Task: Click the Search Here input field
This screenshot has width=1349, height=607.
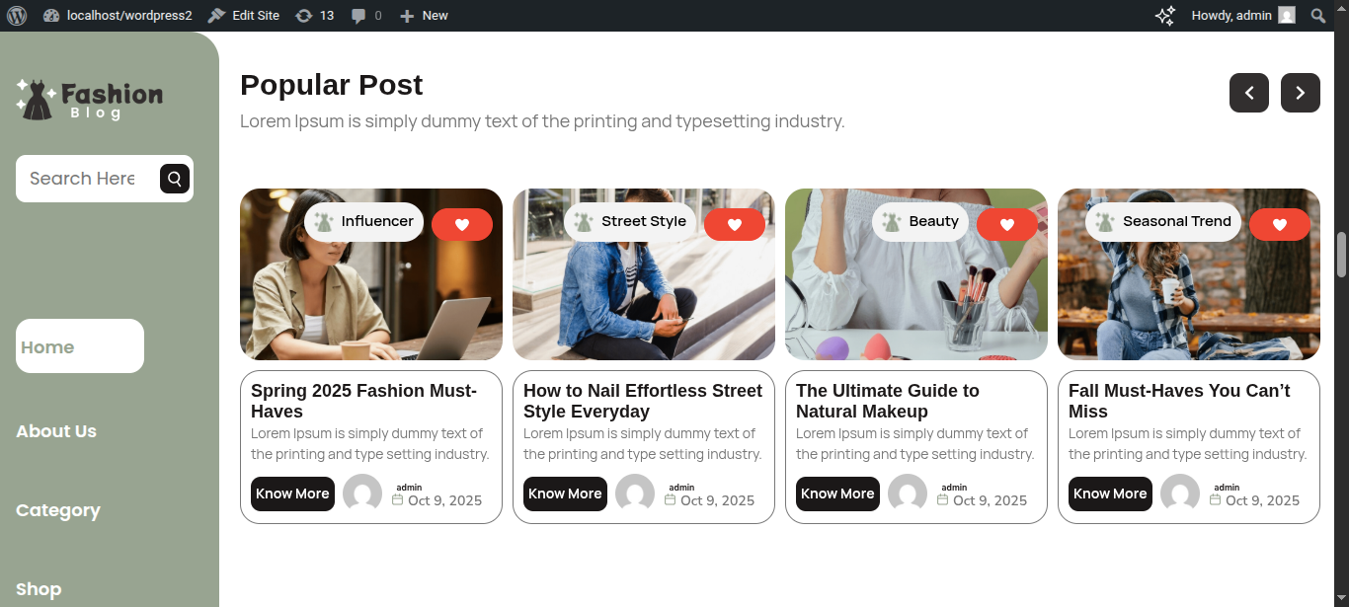Action: point(84,179)
